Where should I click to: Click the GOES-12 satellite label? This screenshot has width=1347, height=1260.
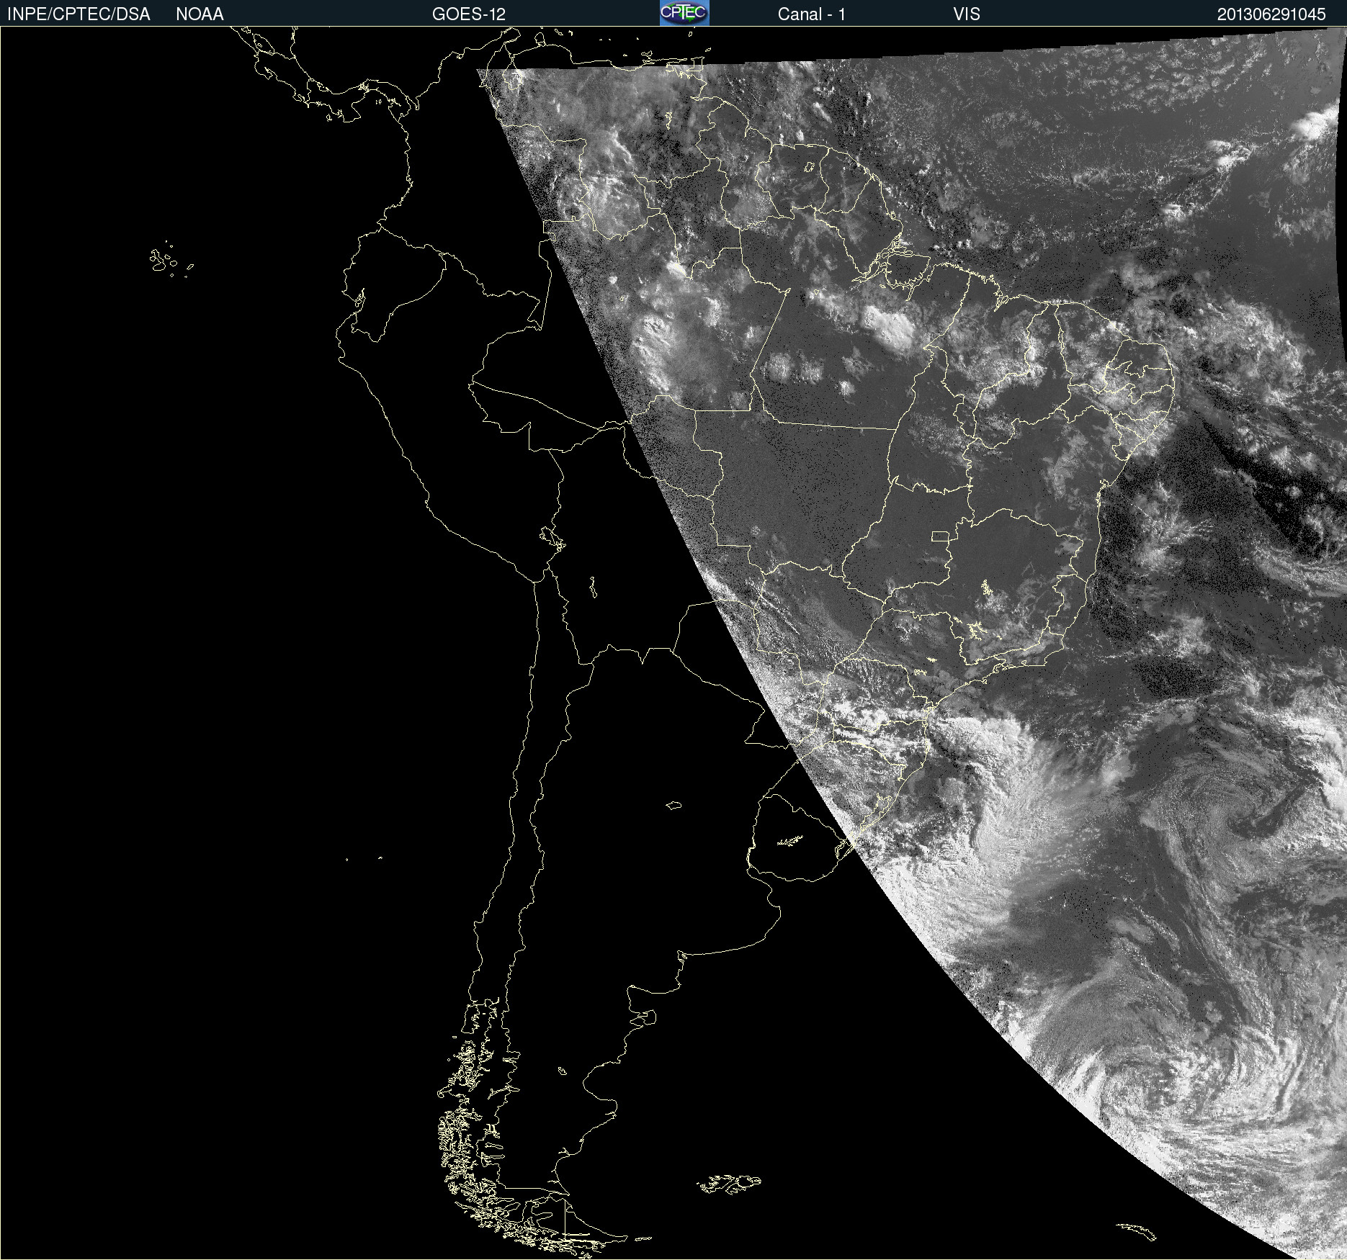coord(469,14)
